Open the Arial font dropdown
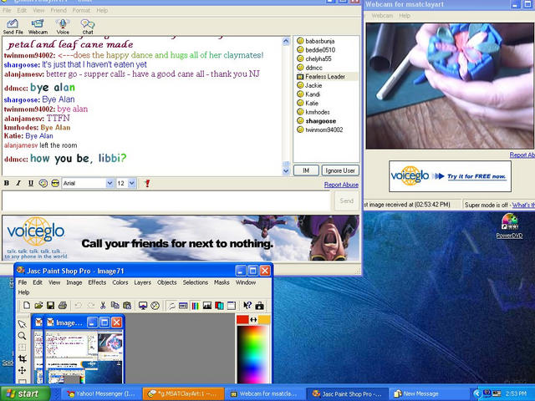 [110, 184]
